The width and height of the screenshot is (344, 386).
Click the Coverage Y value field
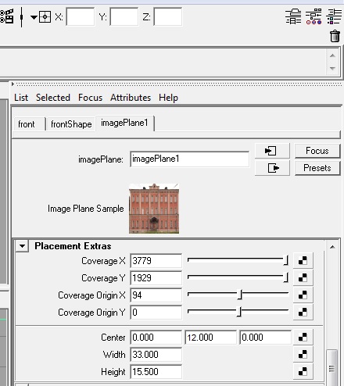(x=156, y=278)
